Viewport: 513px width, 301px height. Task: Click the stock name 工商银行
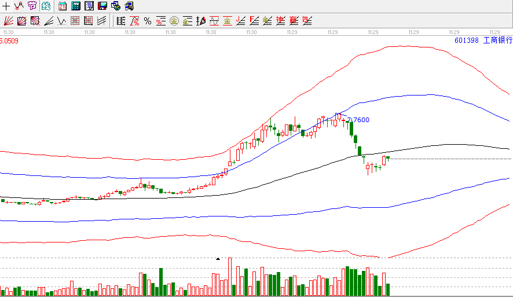(498, 41)
